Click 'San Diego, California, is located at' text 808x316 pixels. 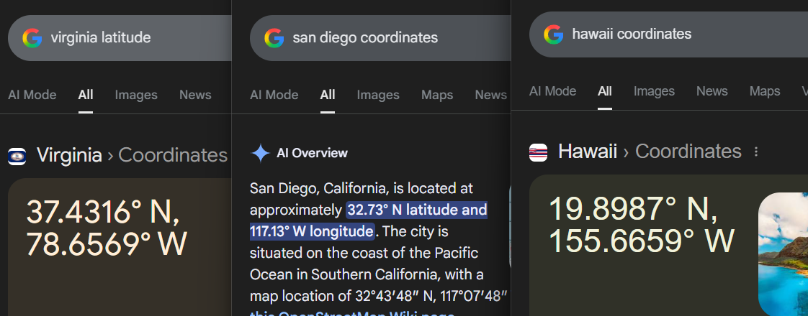point(362,189)
